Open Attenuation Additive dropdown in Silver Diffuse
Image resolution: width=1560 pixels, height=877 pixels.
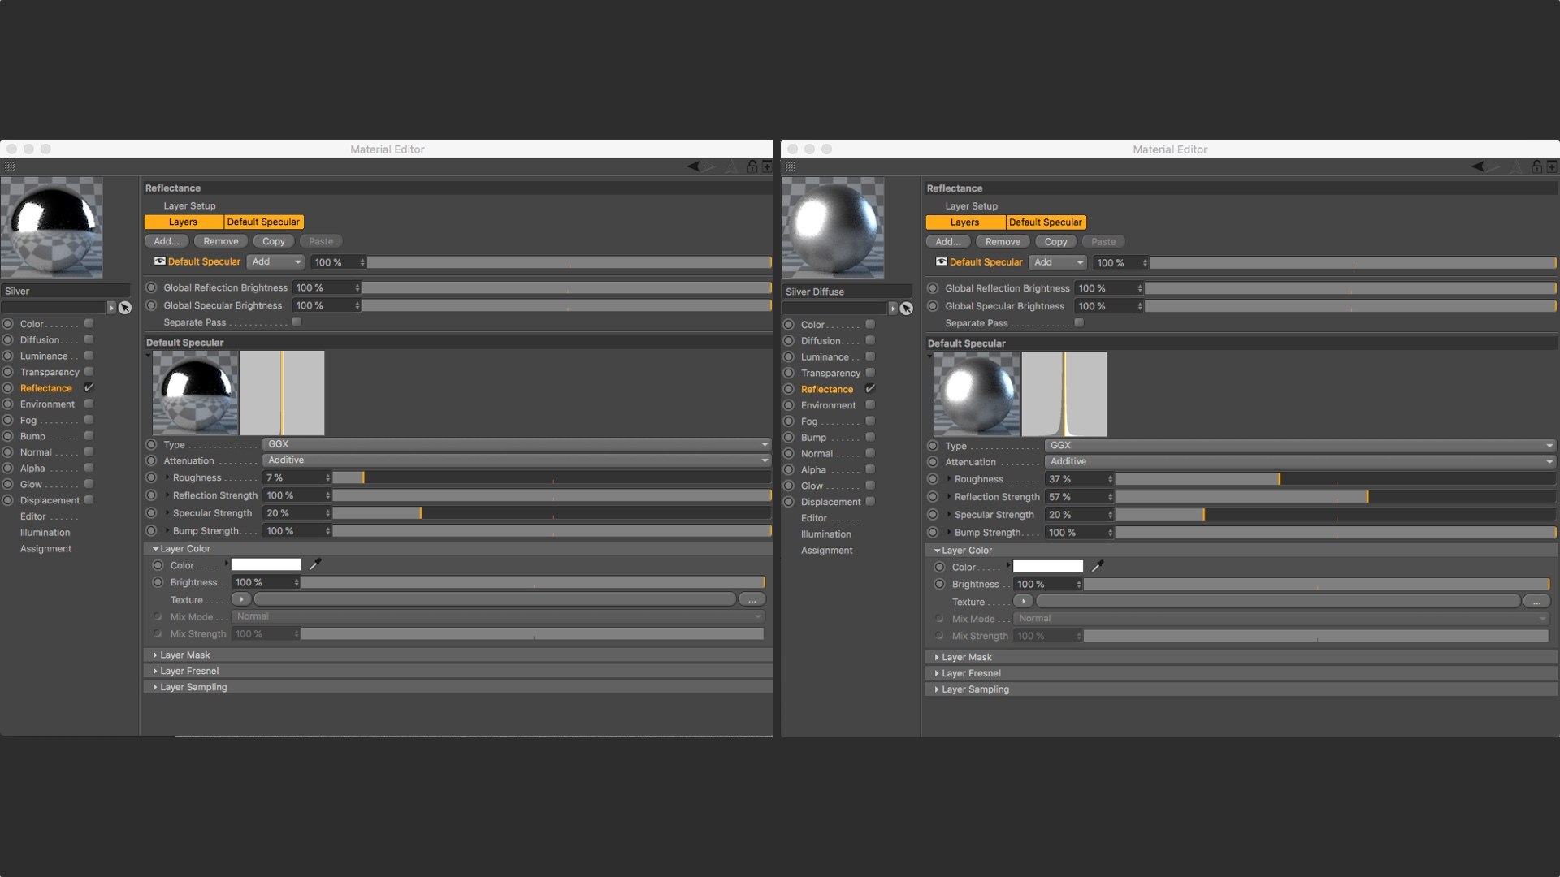pos(1300,461)
